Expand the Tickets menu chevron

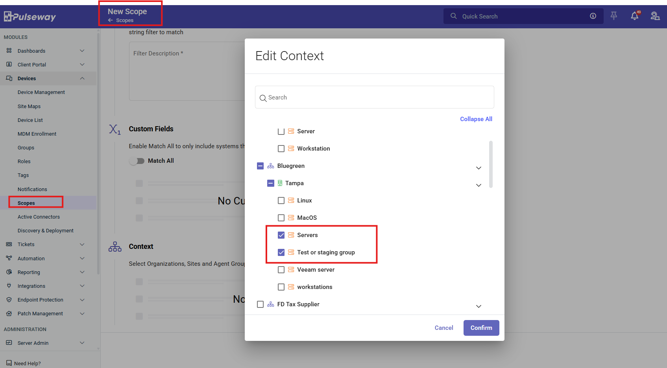82,244
